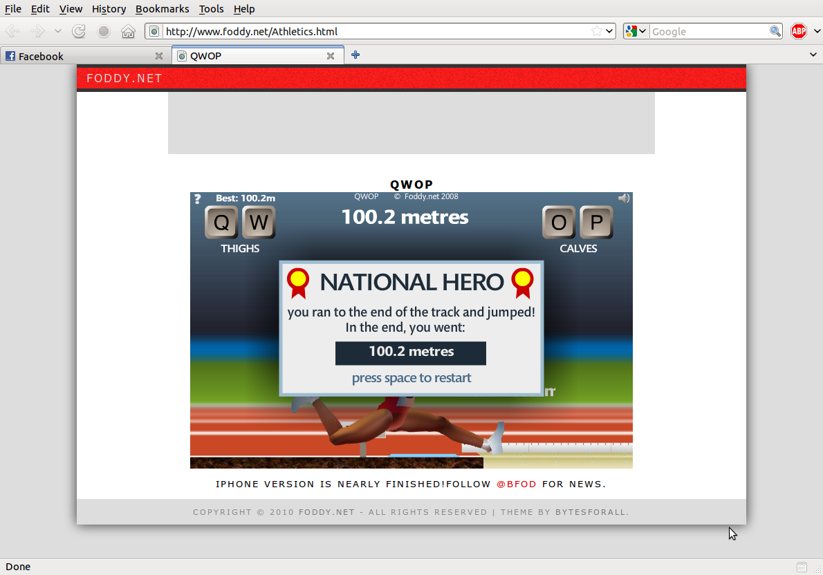The image size is (823, 575).
Task: Bookmark this page with the star icon
Action: pos(596,32)
